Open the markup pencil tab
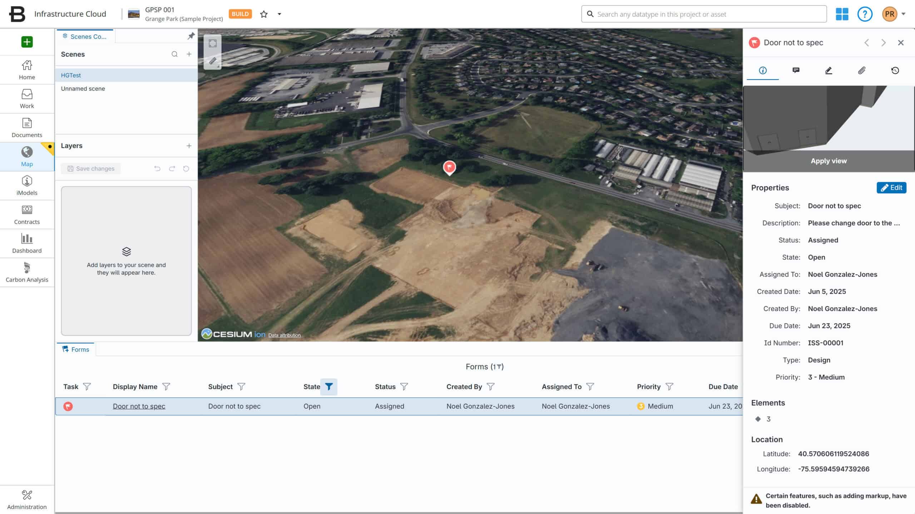915x514 pixels. point(829,70)
